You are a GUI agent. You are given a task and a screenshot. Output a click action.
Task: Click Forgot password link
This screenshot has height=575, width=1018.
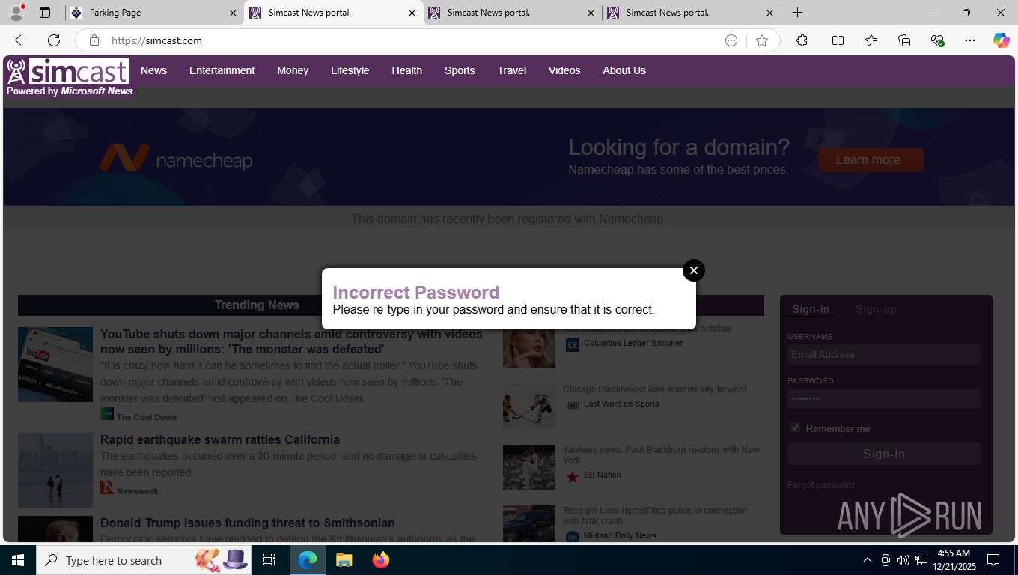click(x=820, y=485)
